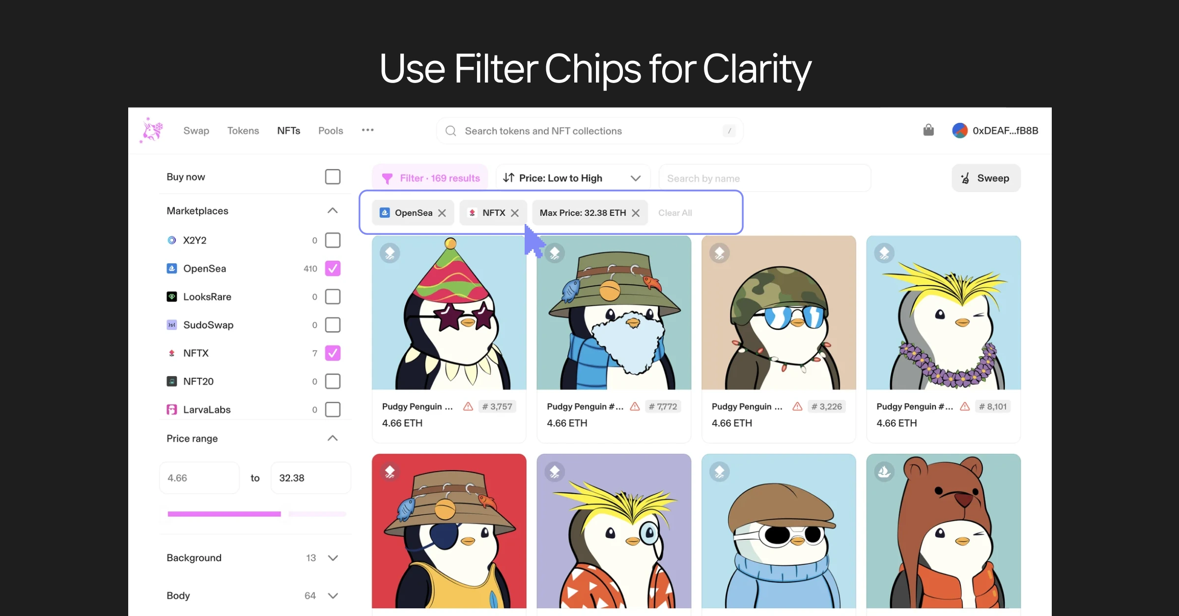1179x616 pixels.
Task: Click the warning icon on Penguin #3,757
Action: coord(468,406)
